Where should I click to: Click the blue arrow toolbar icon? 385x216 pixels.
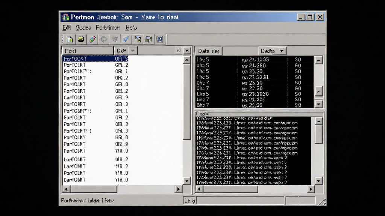click(x=126, y=39)
